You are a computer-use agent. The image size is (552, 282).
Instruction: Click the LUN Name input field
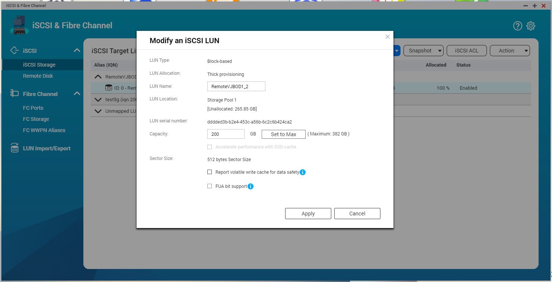tap(236, 86)
